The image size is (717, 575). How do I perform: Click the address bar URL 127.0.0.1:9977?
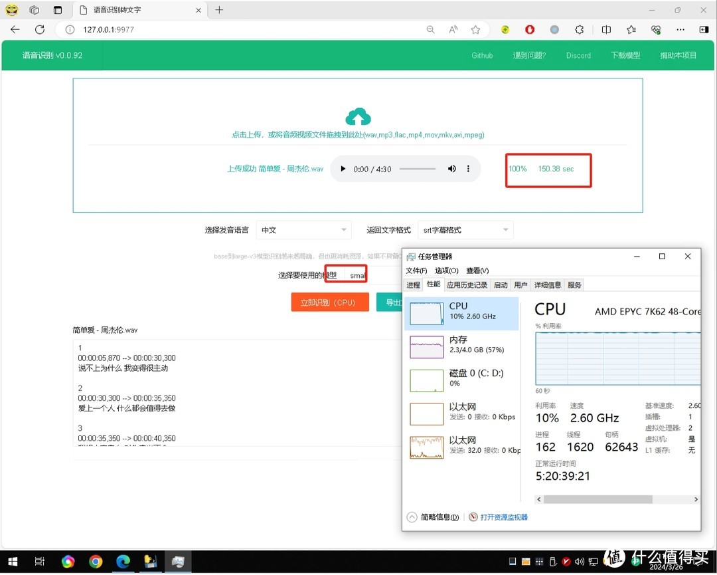point(108,30)
